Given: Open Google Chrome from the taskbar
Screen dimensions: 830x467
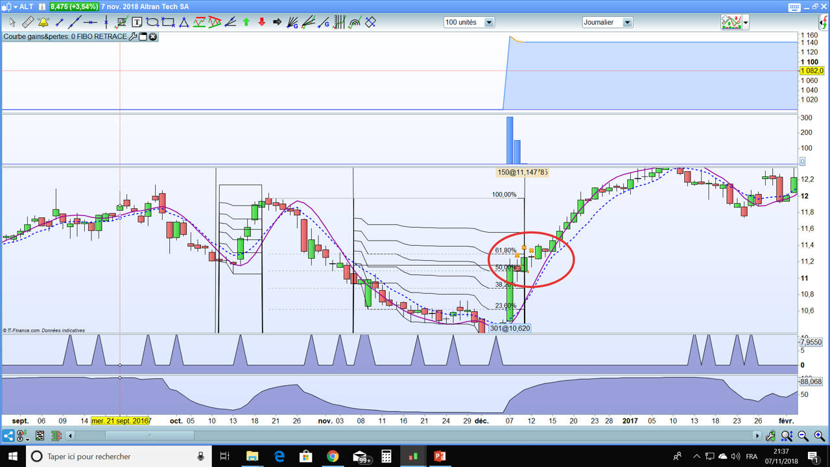Looking at the screenshot, I should point(333,457).
